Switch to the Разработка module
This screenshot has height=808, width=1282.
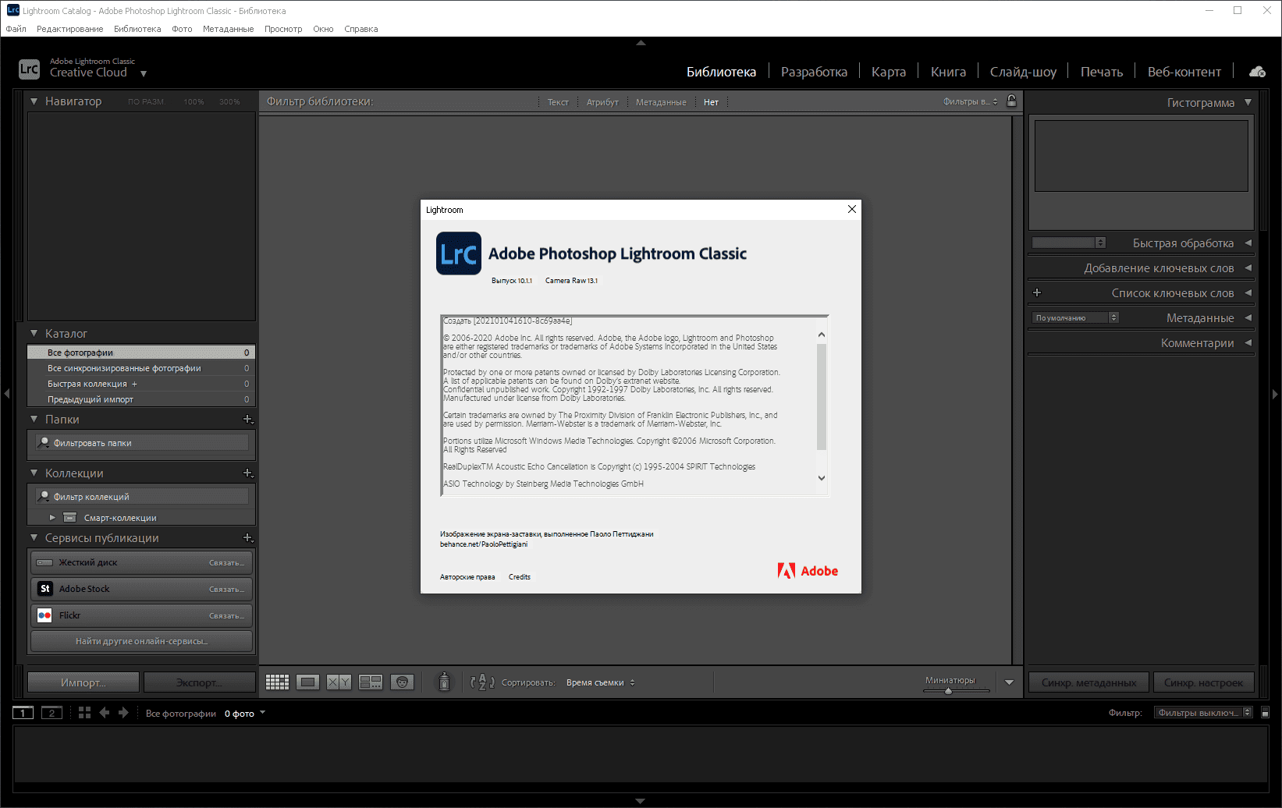pyautogui.click(x=814, y=72)
